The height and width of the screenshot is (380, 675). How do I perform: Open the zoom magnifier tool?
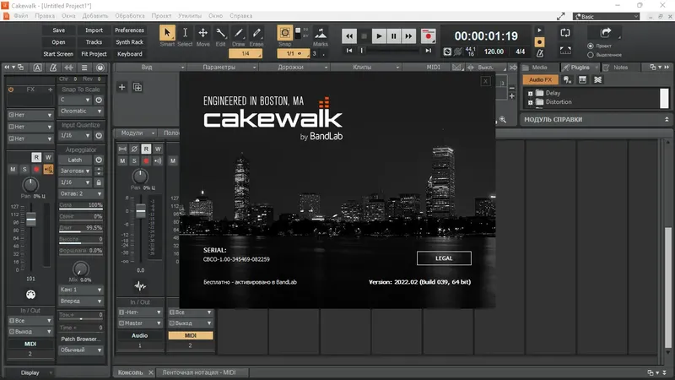502,119
